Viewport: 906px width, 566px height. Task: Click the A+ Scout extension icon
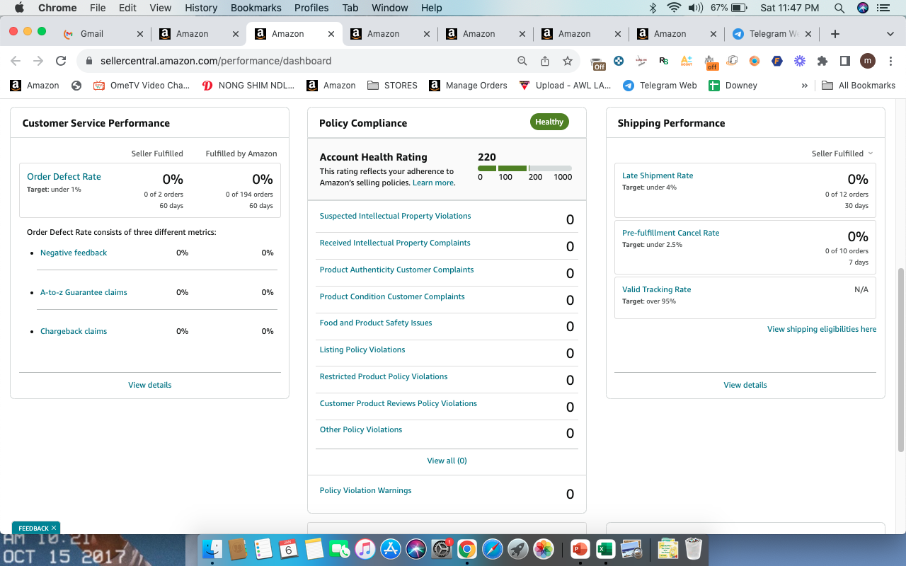tap(687, 61)
